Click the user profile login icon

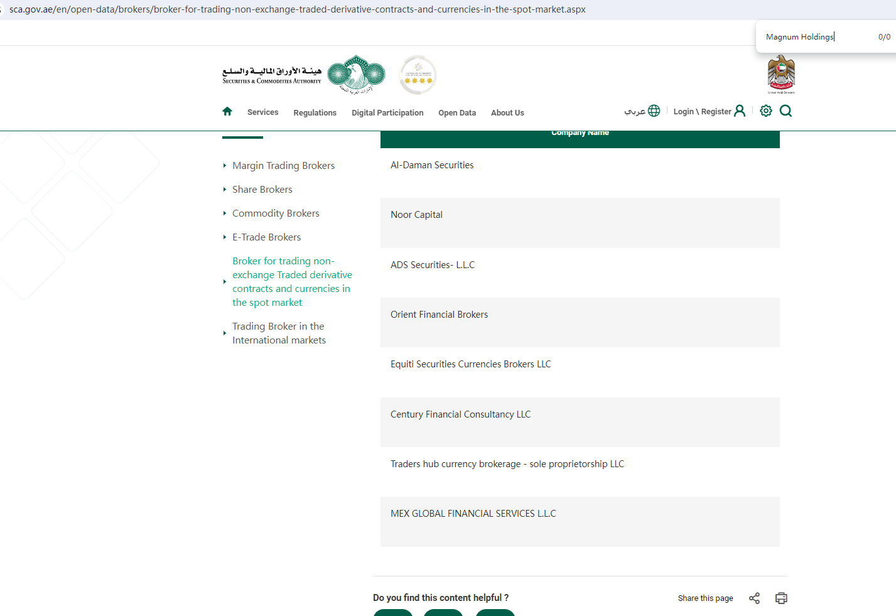(740, 111)
